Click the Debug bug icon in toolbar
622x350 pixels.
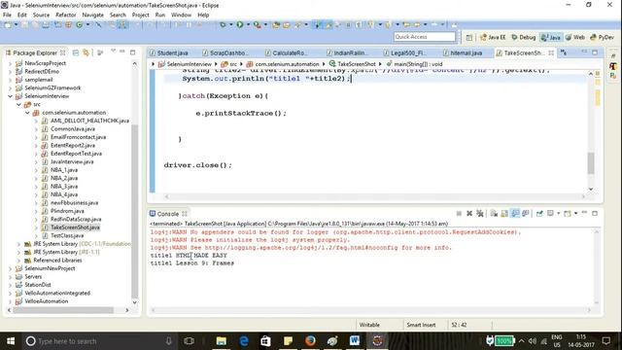223,24
